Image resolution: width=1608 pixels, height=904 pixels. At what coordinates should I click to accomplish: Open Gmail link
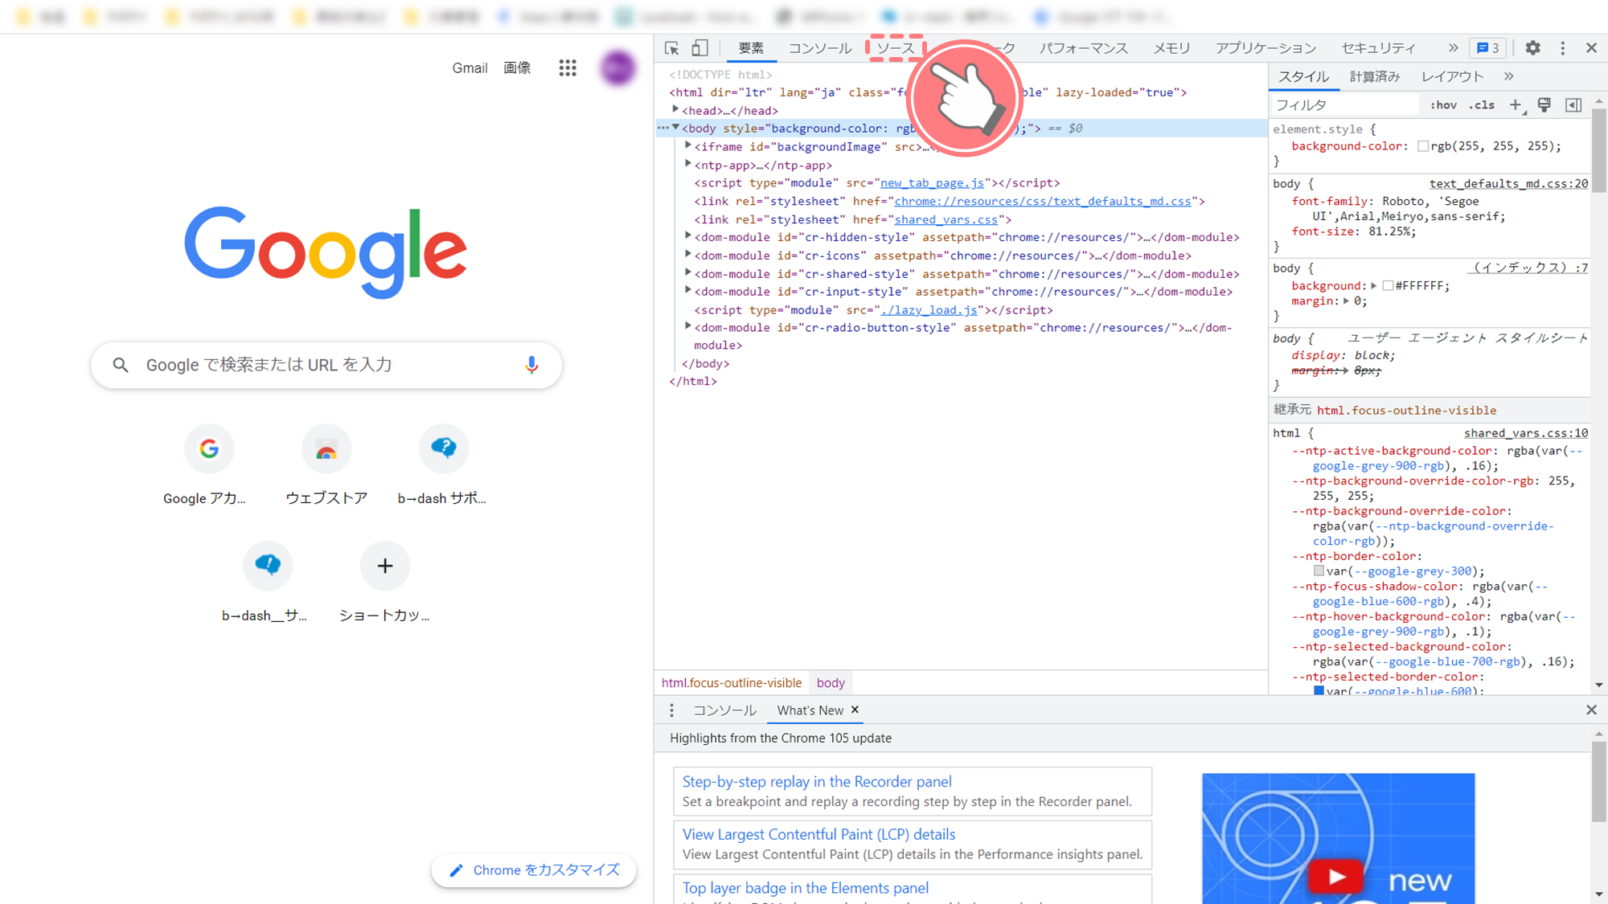(470, 68)
